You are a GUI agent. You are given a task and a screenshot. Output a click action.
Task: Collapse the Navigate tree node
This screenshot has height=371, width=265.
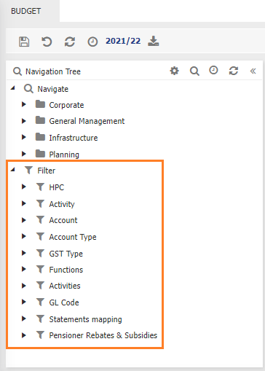point(13,88)
